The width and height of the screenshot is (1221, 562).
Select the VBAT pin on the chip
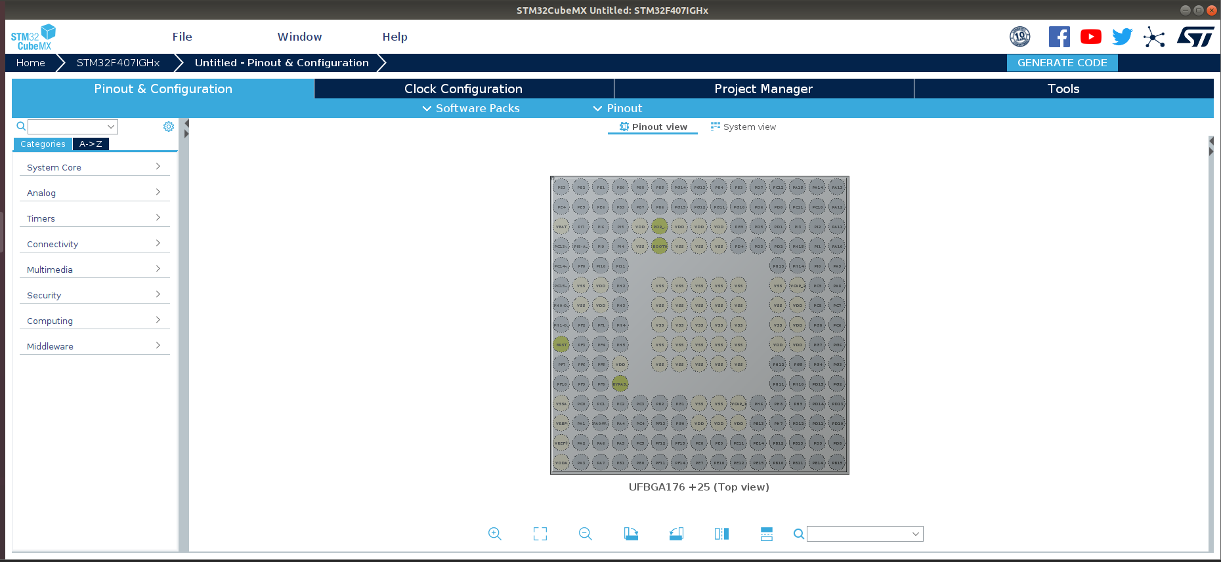tap(561, 227)
